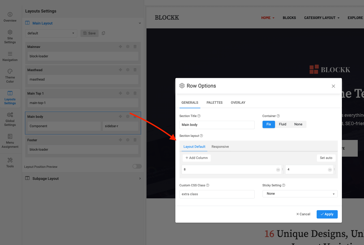Open the Sticky Setting dropdown
The width and height of the screenshot is (364, 245).
pyautogui.click(x=300, y=194)
